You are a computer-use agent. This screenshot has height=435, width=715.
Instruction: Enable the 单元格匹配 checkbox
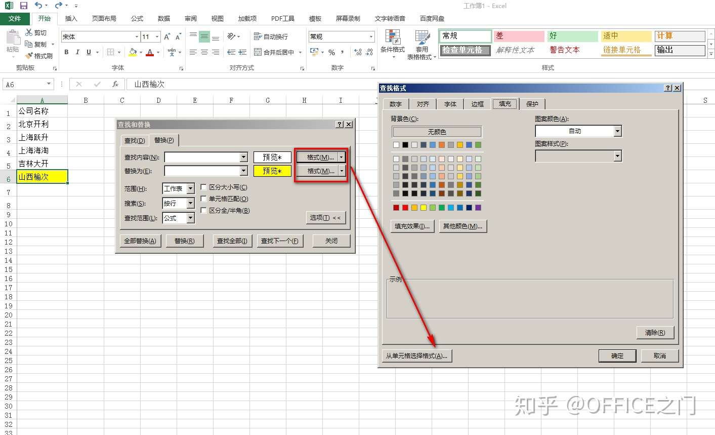(x=204, y=199)
